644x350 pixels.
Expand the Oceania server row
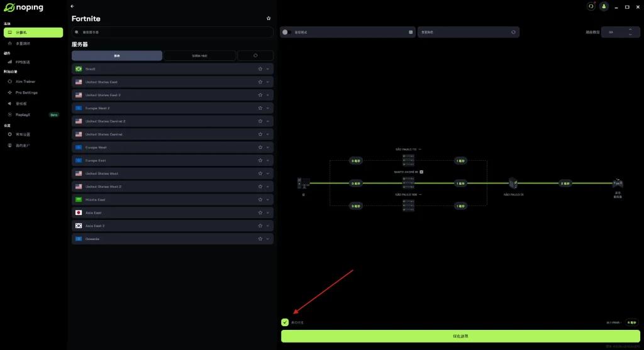click(268, 239)
